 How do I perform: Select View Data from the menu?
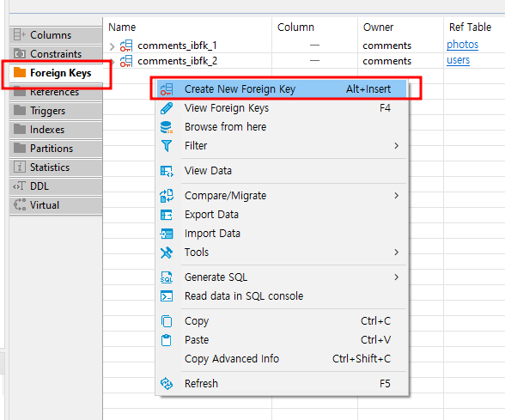[x=282, y=171]
